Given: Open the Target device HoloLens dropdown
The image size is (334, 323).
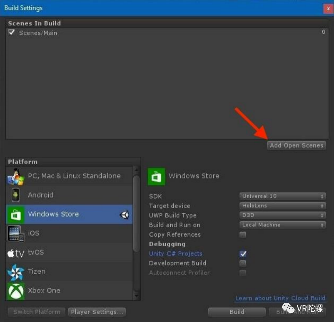Looking at the screenshot, I should pos(282,206).
